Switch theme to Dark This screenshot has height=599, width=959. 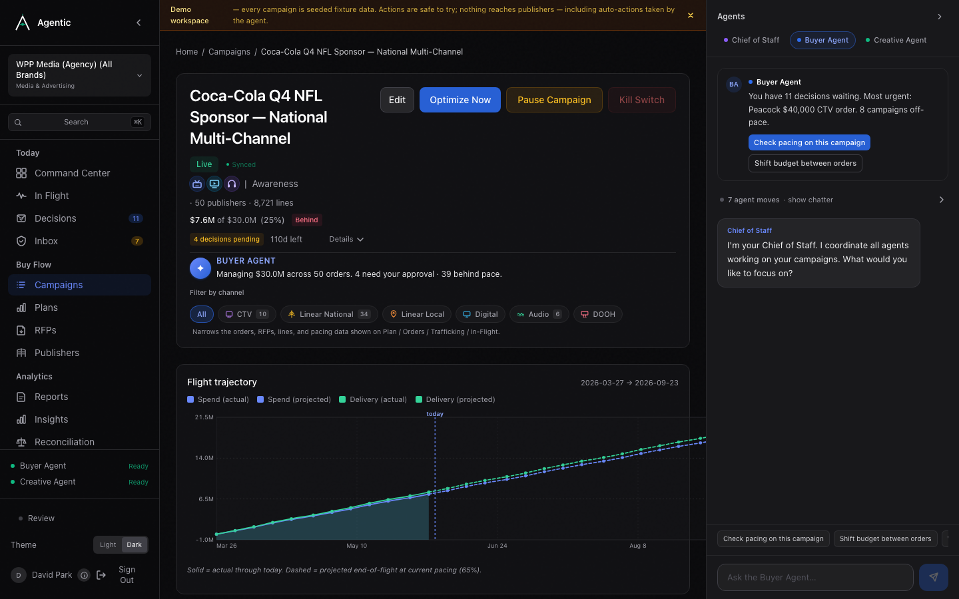tap(135, 544)
